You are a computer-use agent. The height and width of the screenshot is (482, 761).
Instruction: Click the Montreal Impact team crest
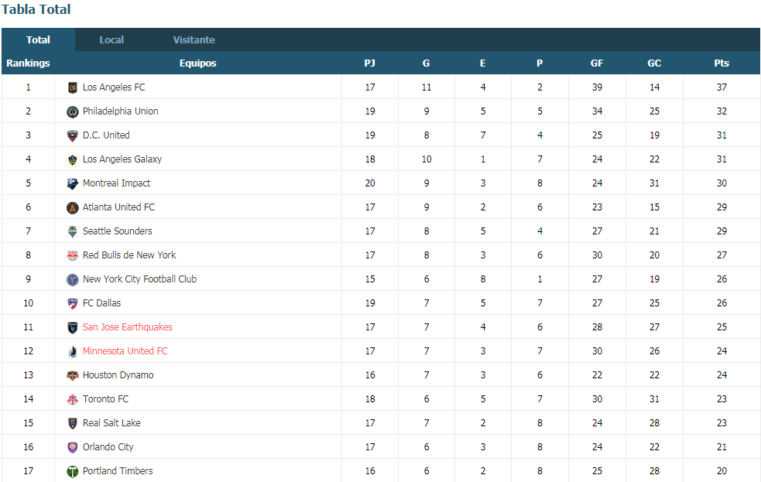pos(72,184)
